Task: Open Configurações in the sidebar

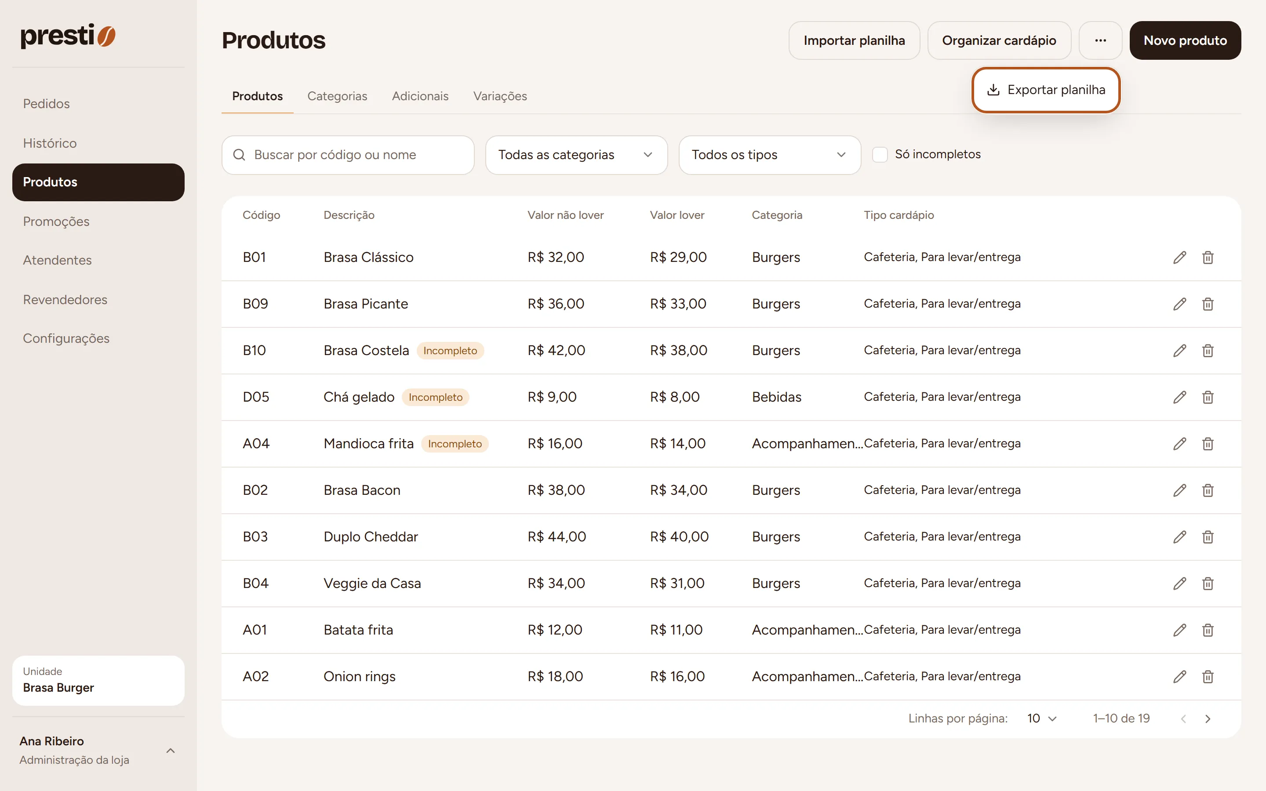Action: pyautogui.click(x=98, y=338)
